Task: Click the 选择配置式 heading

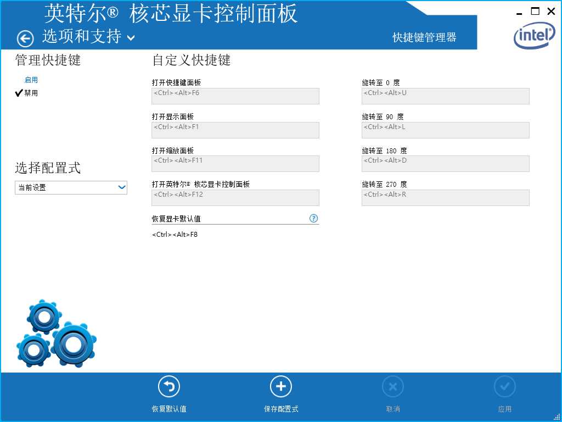Action: click(x=48, y=168)
